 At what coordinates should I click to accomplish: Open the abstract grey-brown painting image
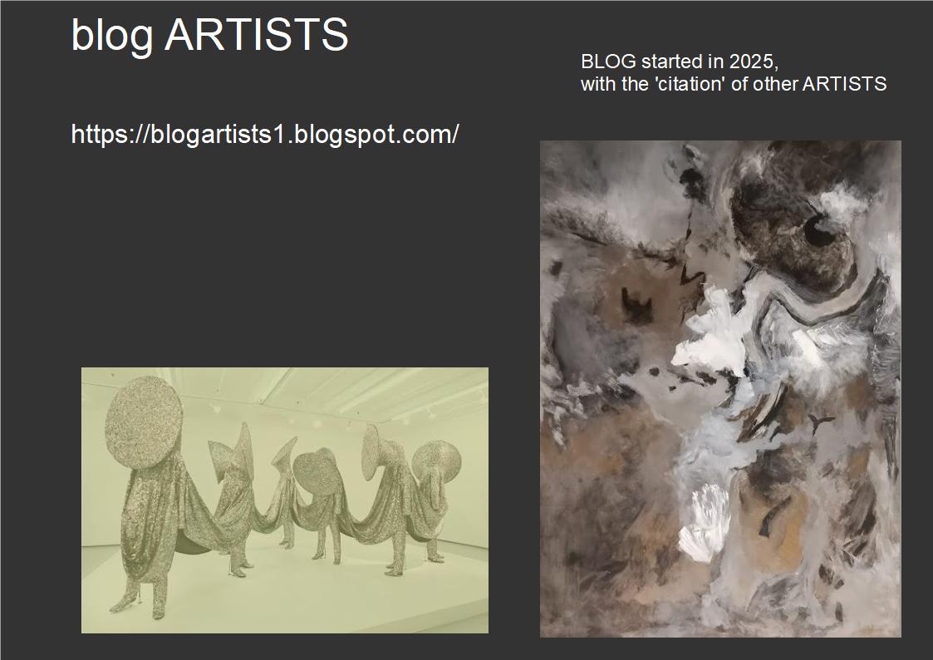pos(720,389)
